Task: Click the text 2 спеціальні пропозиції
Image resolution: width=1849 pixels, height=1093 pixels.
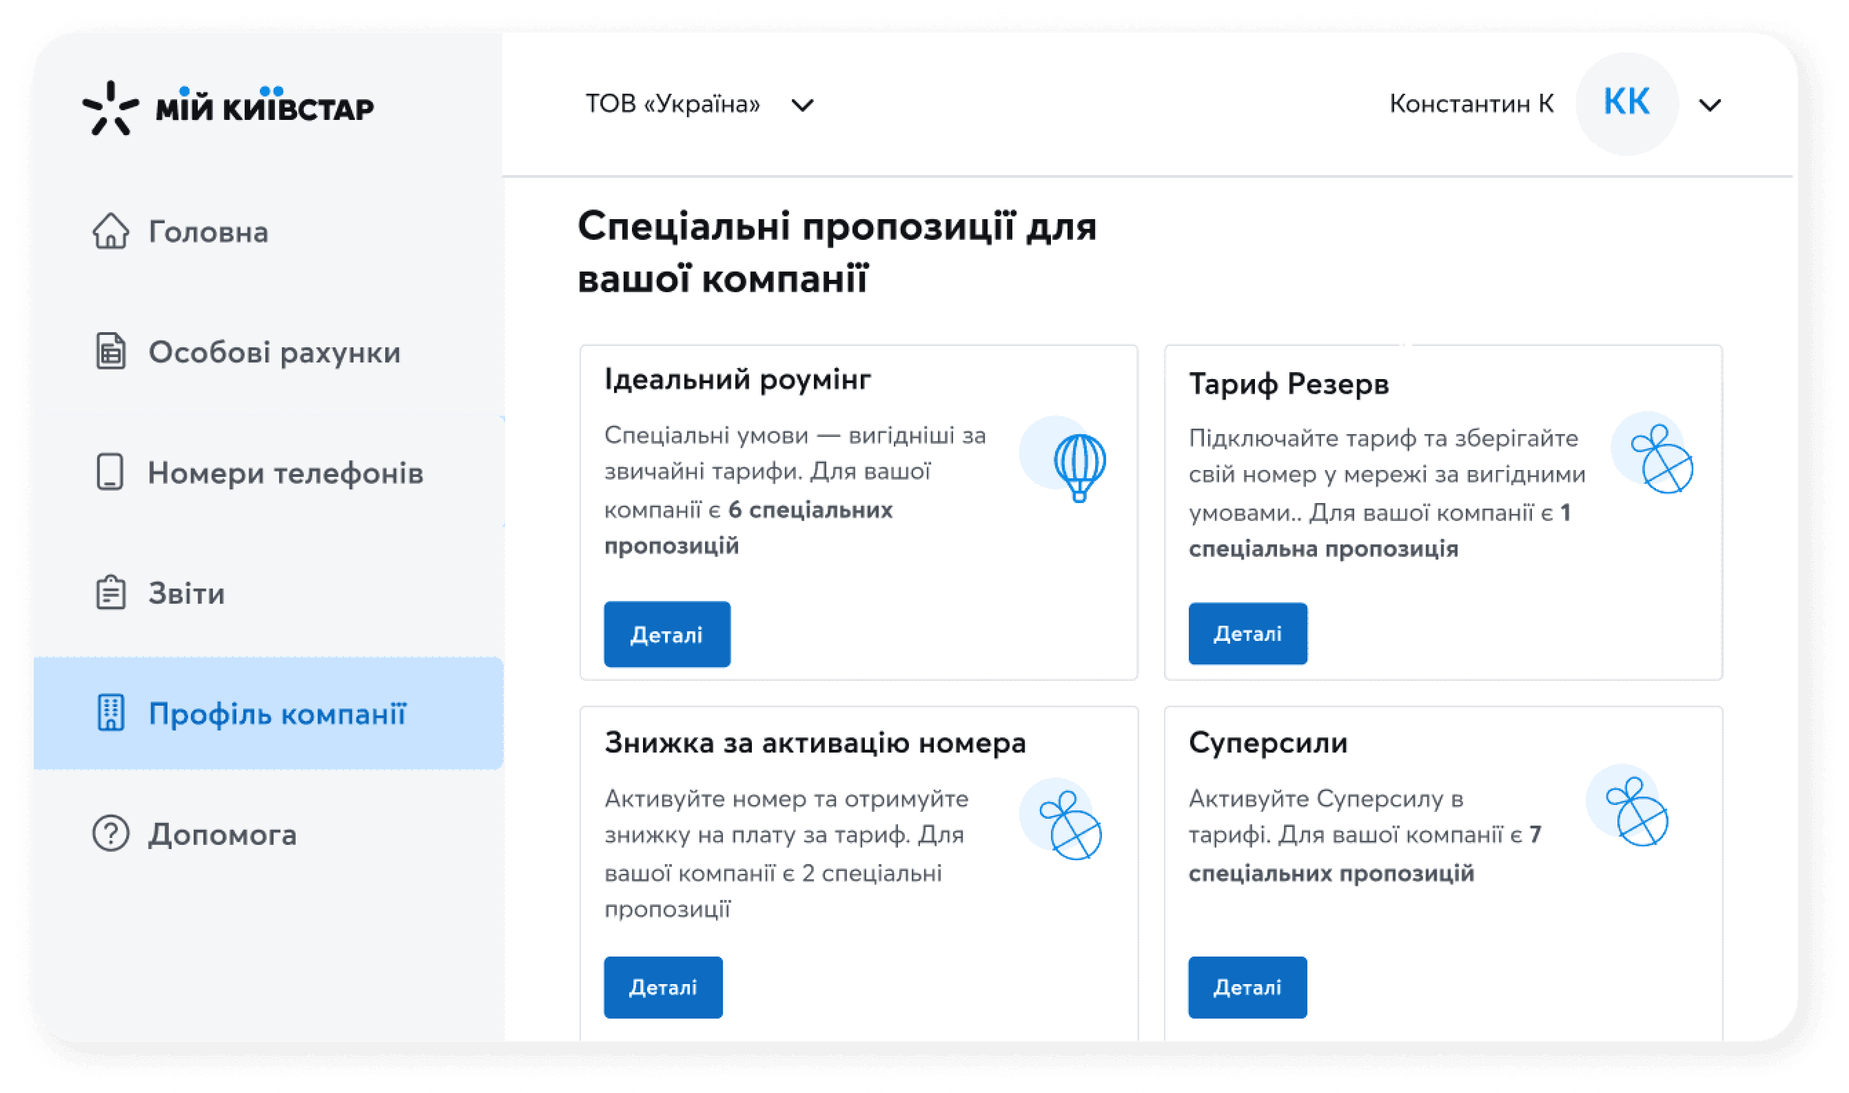Action: click(x=773, y=891)
